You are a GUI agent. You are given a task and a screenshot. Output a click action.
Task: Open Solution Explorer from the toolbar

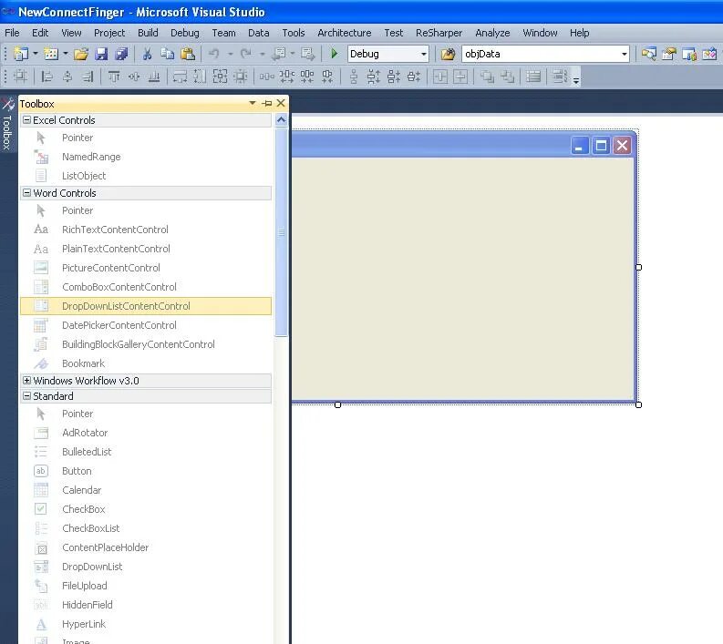(649, 54)
